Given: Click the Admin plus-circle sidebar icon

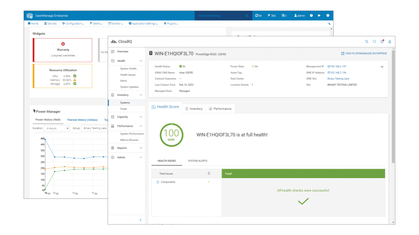Looking at the screenshot, I should [113, 157].
